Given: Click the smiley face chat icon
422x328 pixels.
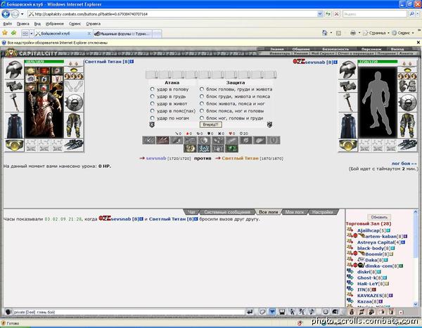Looking at the screenshot, I should (326, 312).
